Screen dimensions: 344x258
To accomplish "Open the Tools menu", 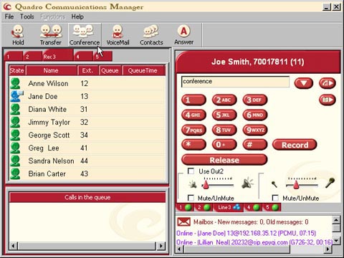I will (27, 16).
